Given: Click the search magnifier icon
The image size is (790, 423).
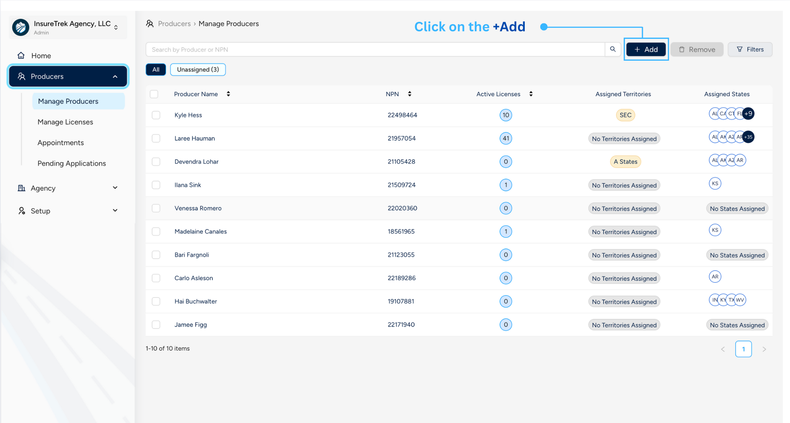Looking at the screenshot, I should click(x=613, y=49).
